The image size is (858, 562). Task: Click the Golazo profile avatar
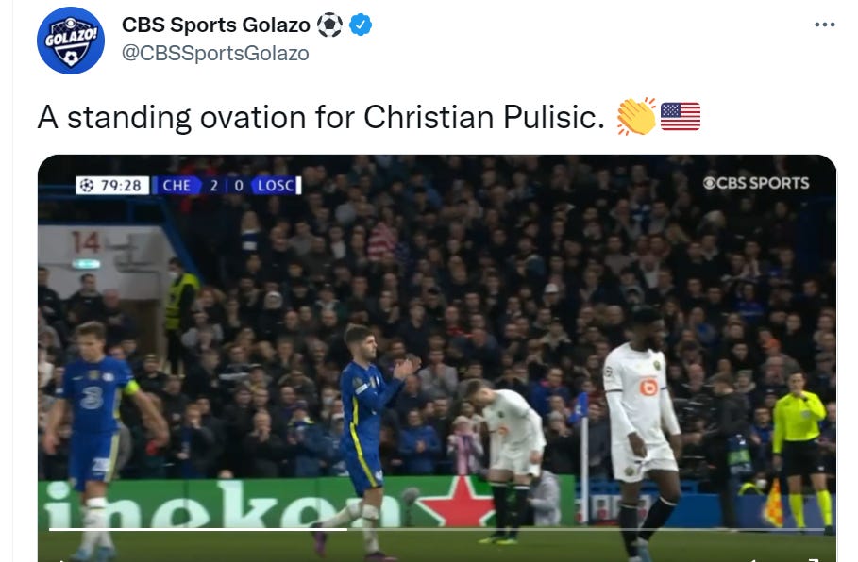pos(71,41)
